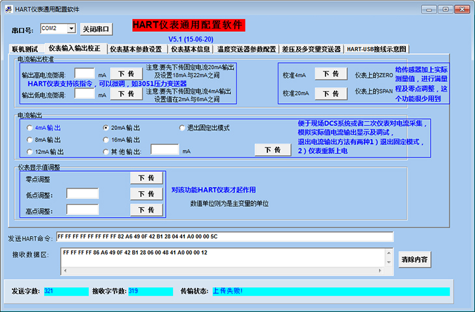475x312 pixels.
Task: Click the 高点调整 input field
Action: [83, 210]
